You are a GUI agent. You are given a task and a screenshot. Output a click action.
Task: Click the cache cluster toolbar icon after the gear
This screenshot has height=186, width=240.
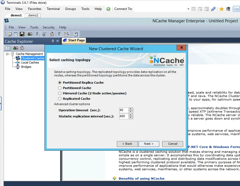52,34
